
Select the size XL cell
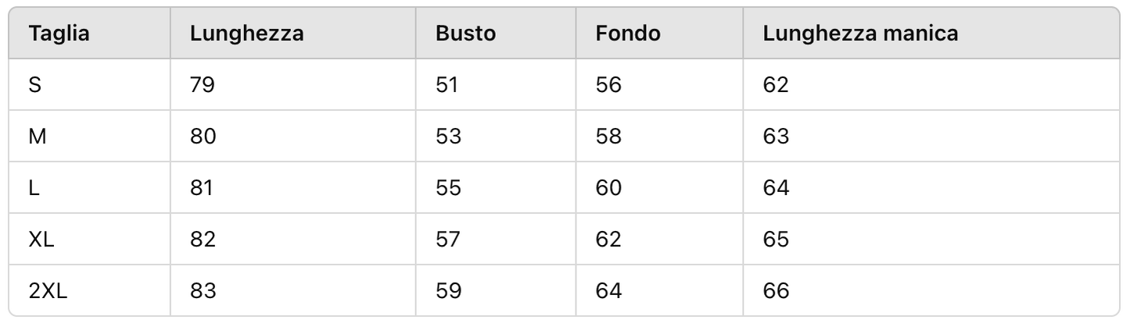point(41,240)
